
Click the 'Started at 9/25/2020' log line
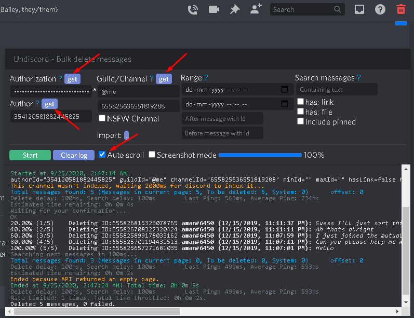pos(69,173)
